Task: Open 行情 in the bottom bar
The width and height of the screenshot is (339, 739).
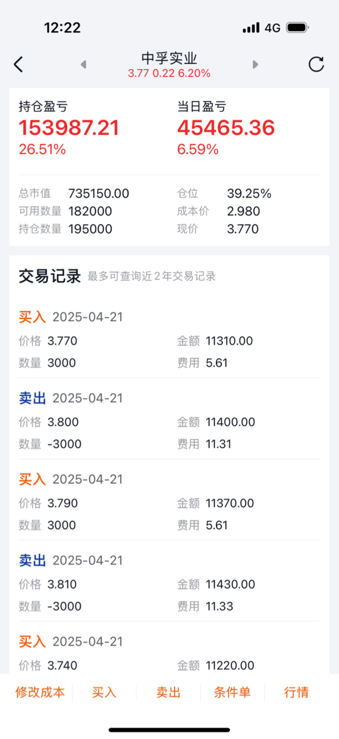Action: [296, 692]
